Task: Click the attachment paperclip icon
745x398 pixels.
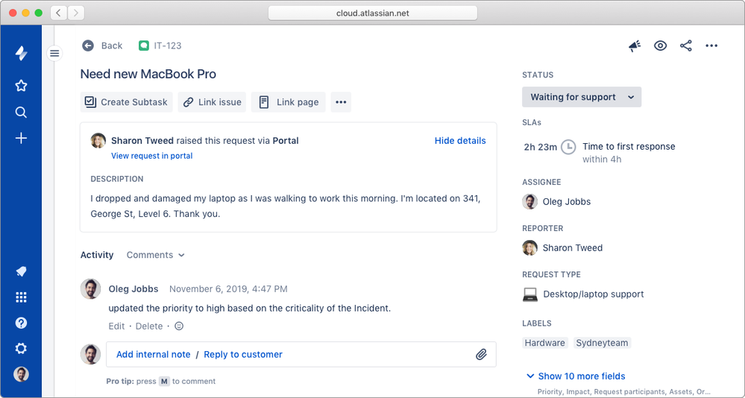Action: (x=481, y=354)
